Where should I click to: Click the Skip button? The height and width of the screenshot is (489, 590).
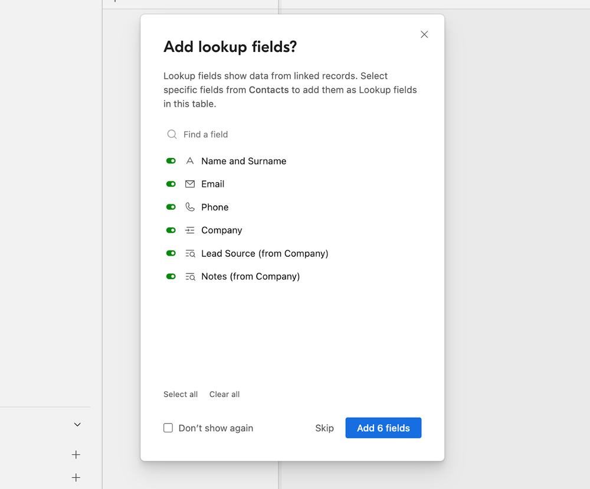coord(324,428)
